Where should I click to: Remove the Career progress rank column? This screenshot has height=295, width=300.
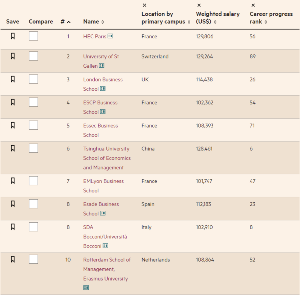(253, 5)
